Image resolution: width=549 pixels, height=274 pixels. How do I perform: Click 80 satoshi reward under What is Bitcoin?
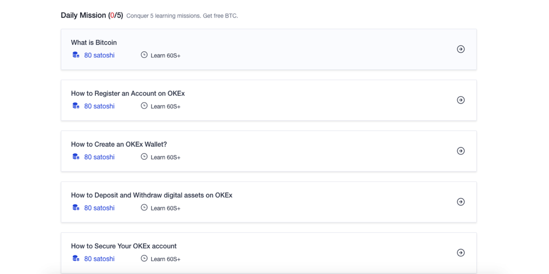99,56
